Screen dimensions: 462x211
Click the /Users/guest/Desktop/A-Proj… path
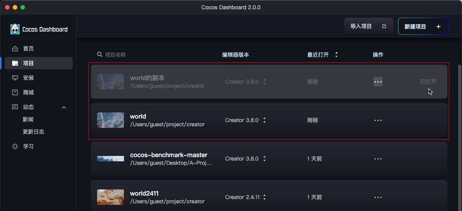[x=171, y=163]
